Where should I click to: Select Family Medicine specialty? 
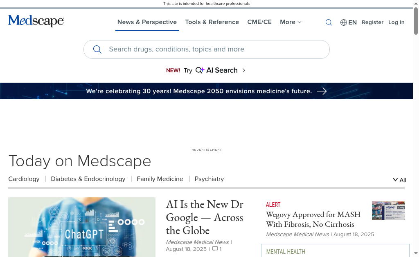pyautogui.click(x=160, y=179)
